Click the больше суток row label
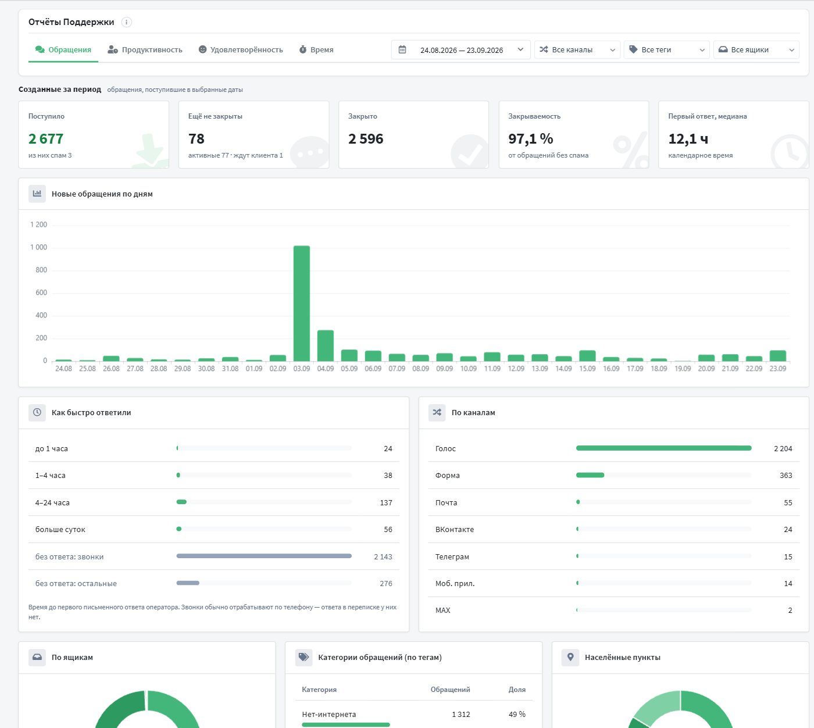Screen dimensions: 814x728 pyautogui.click(x=60, y=530)
